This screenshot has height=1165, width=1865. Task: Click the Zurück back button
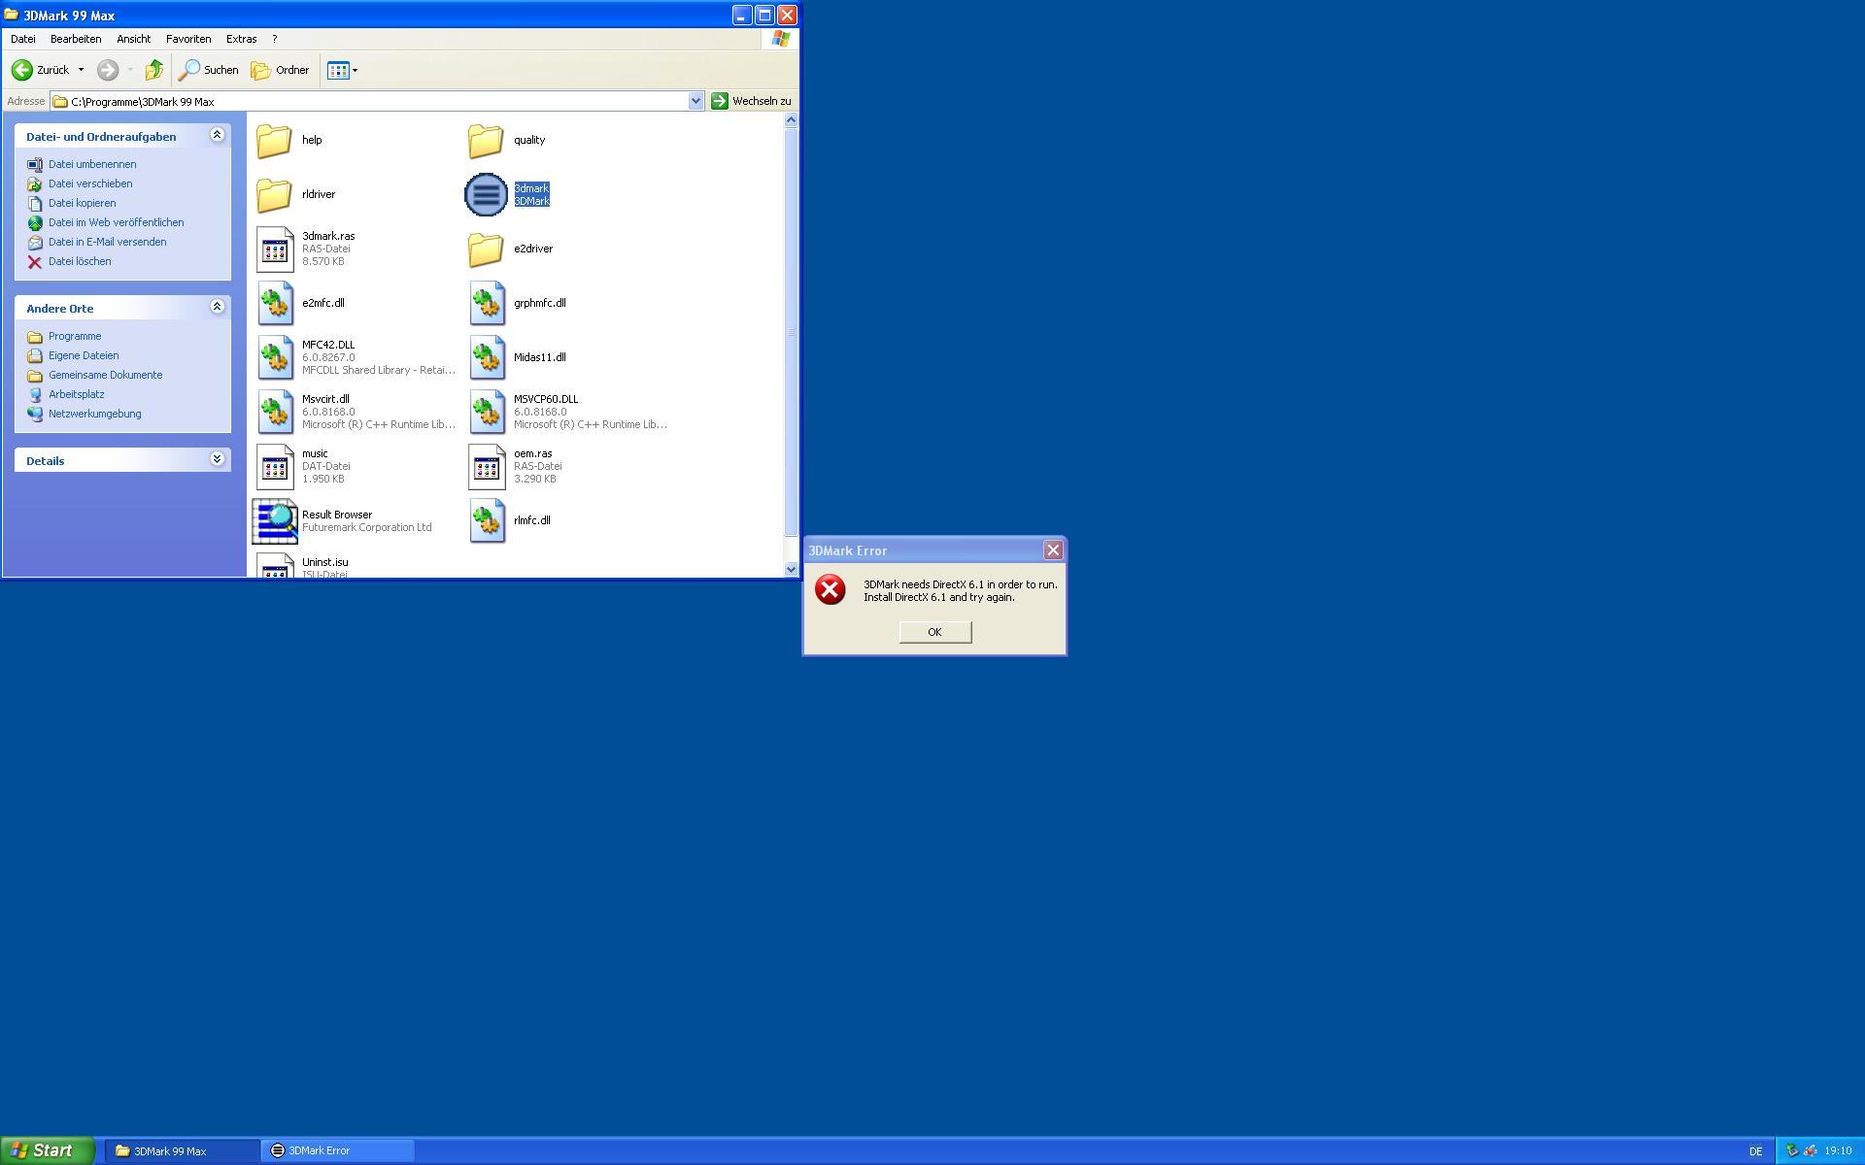41,70
